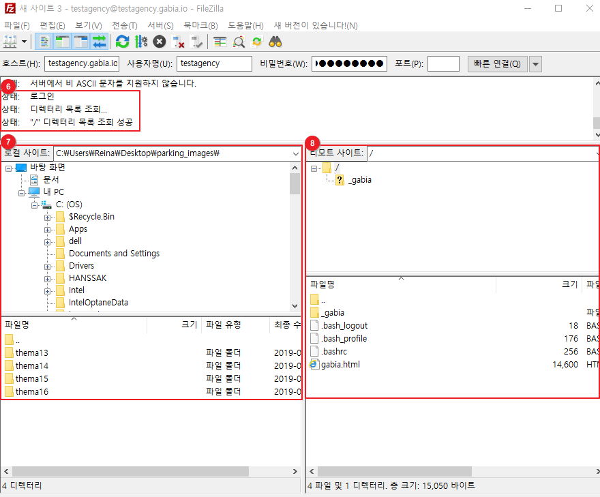Open the 북마크(B) menu
The height and width of the screenshot is (497, 600).
pos(201,25)
